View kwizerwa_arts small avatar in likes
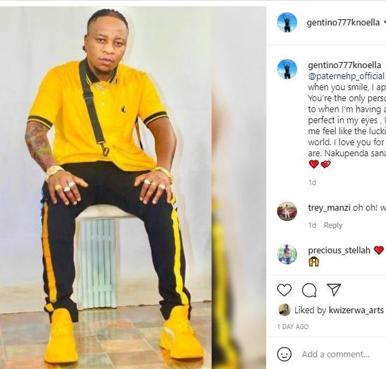Screen dimensions: 386x369 (x=284, y=310)
